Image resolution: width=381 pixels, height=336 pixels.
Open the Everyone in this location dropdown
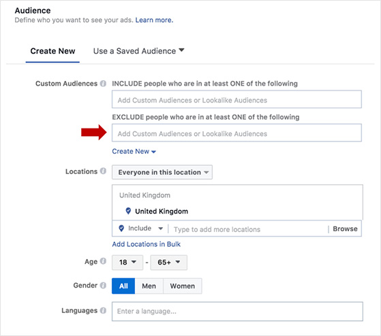162,172
